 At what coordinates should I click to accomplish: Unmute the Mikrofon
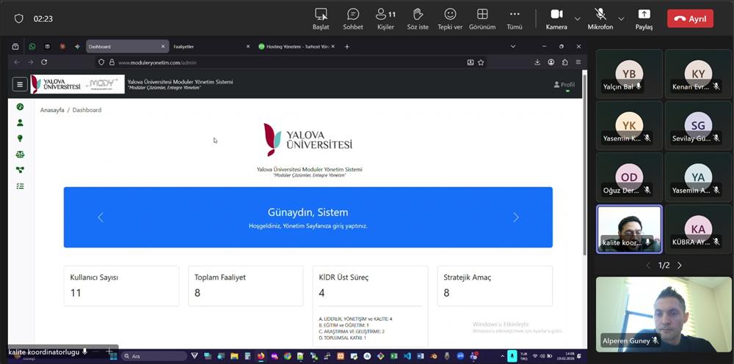[600, 18]
